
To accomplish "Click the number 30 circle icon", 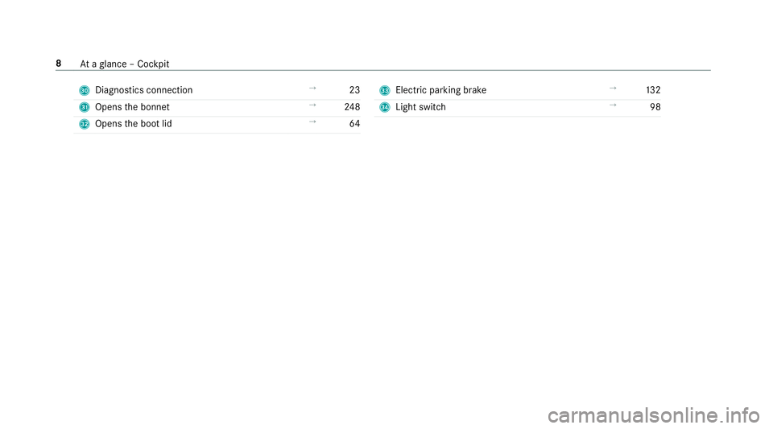I will coord(84,90).
